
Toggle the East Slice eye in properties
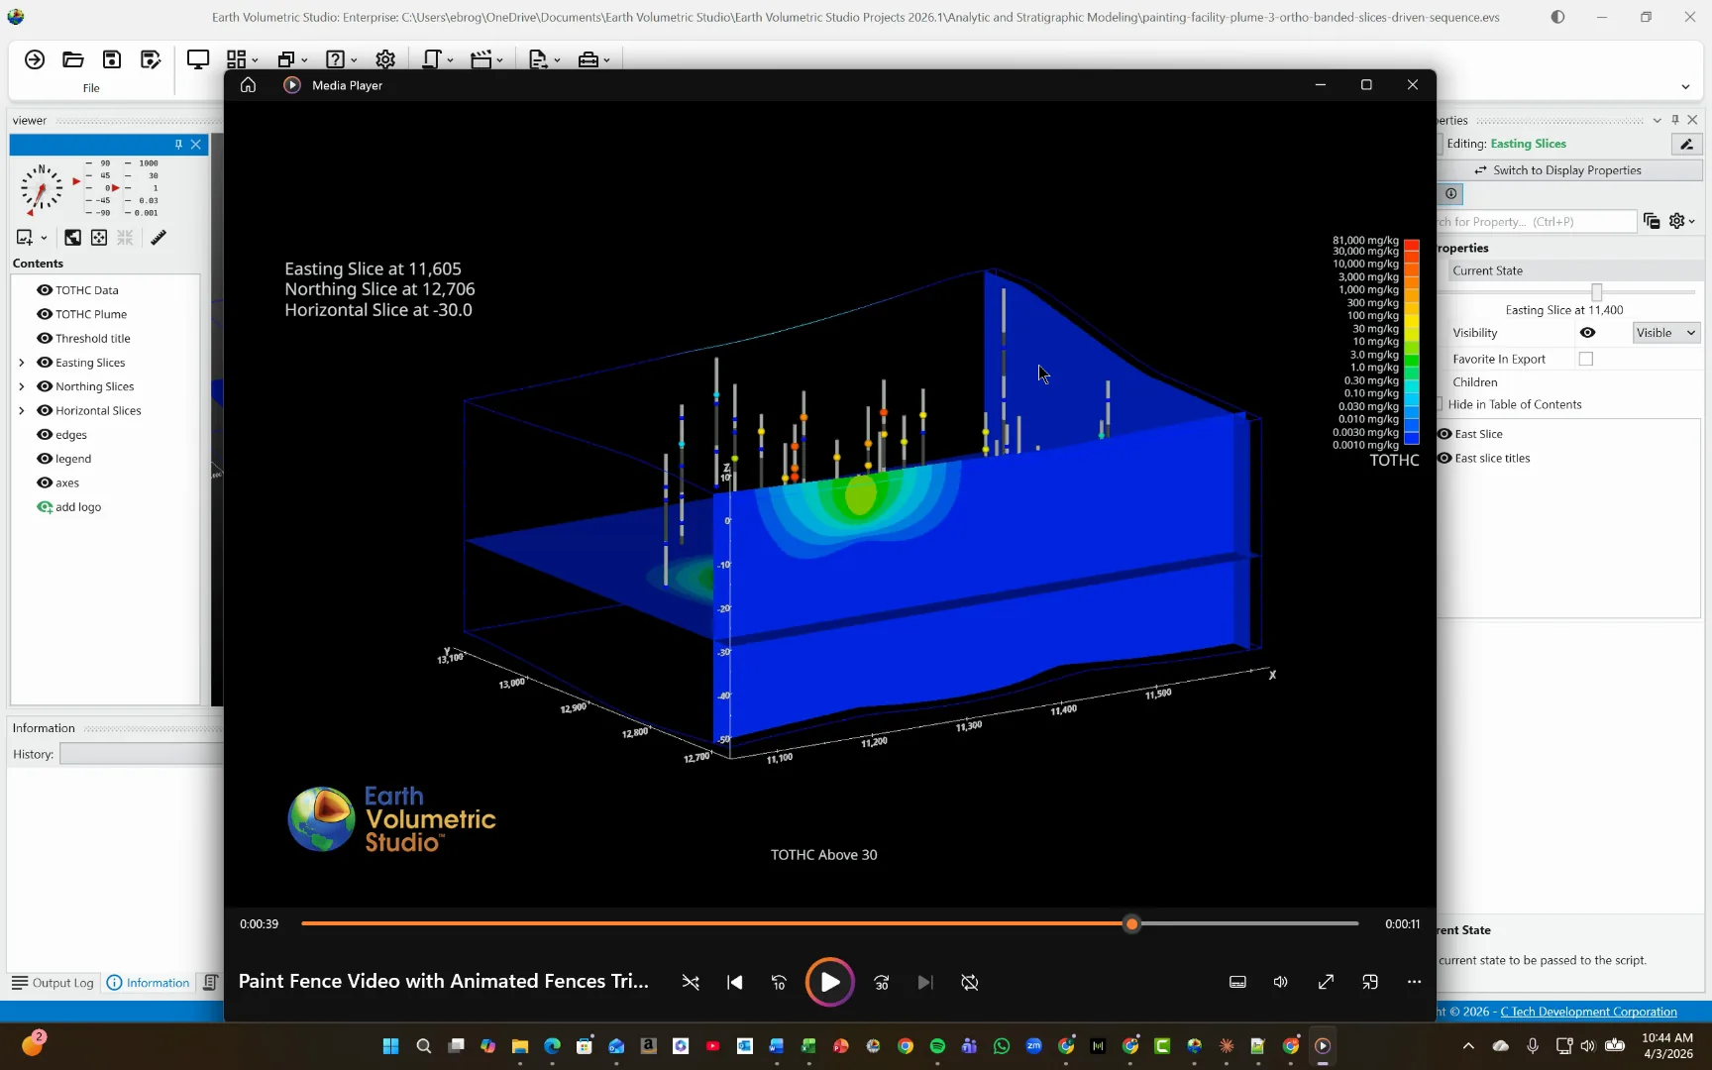coord(1444,434)
